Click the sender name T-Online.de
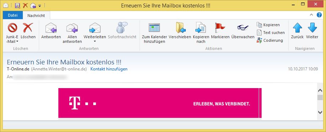This screenshot has height=132, width=326. pyautogui.click(x=18, y=69)
